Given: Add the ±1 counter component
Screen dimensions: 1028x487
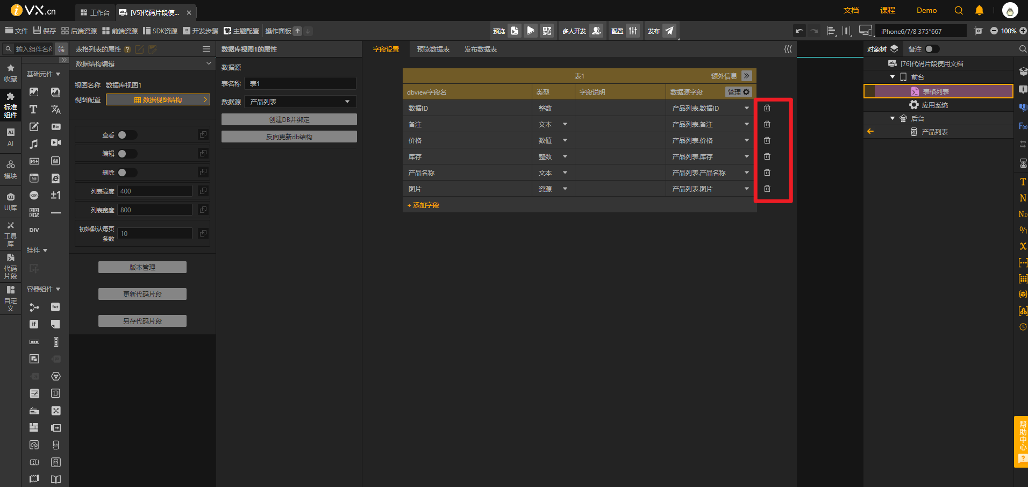Looking at the screenshot, I should (56, 195).
